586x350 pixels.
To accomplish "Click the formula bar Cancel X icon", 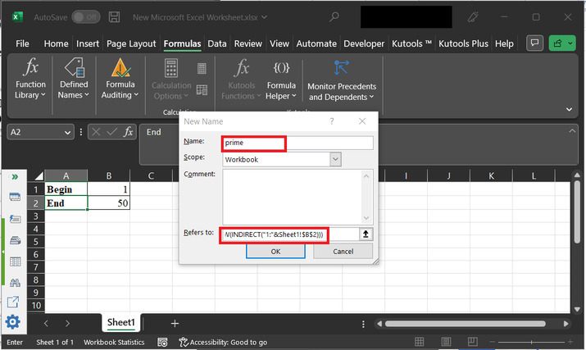I will [x=96, y=132].
